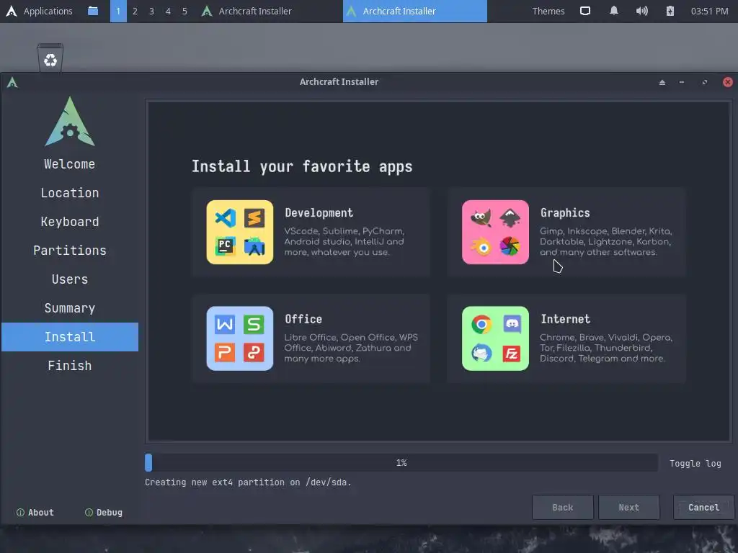This screenshot has width=738, height=553.
Task: Select the Partitions step in sidebar
Action: [70, 250]
